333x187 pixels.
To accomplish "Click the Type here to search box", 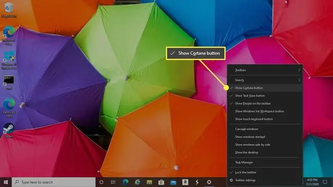I will [53, 182].
